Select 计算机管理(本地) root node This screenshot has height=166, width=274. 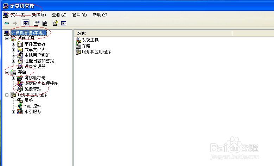pyautogui.click(x=28, y=33)
